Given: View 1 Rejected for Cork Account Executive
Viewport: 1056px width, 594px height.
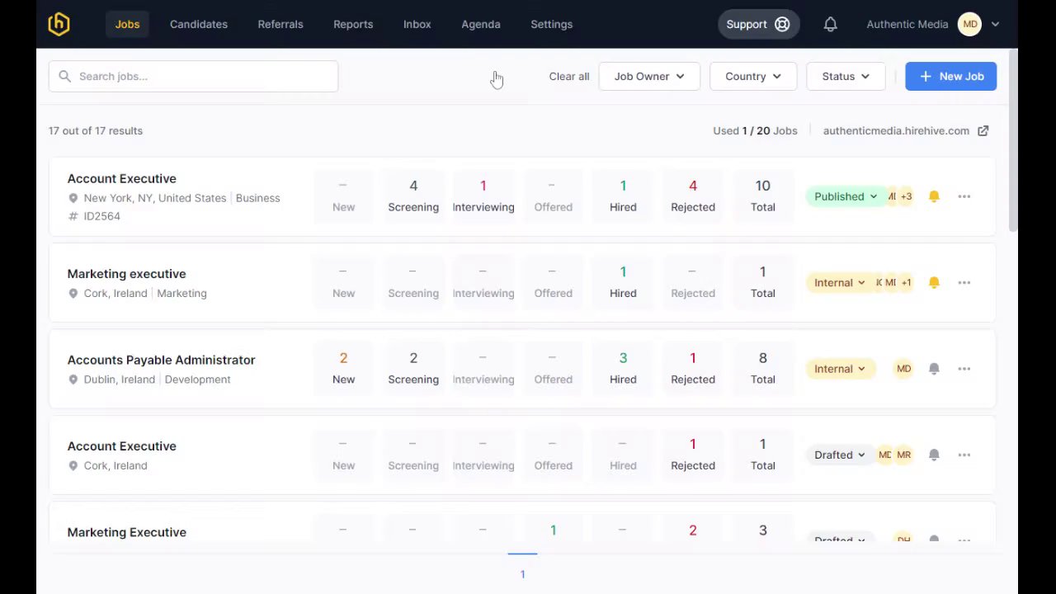Looking at the screenshot, I should coord(693,455).
